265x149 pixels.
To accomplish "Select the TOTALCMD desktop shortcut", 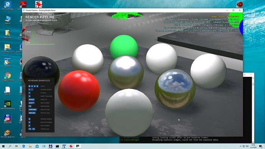I will [x=8, y=119].
